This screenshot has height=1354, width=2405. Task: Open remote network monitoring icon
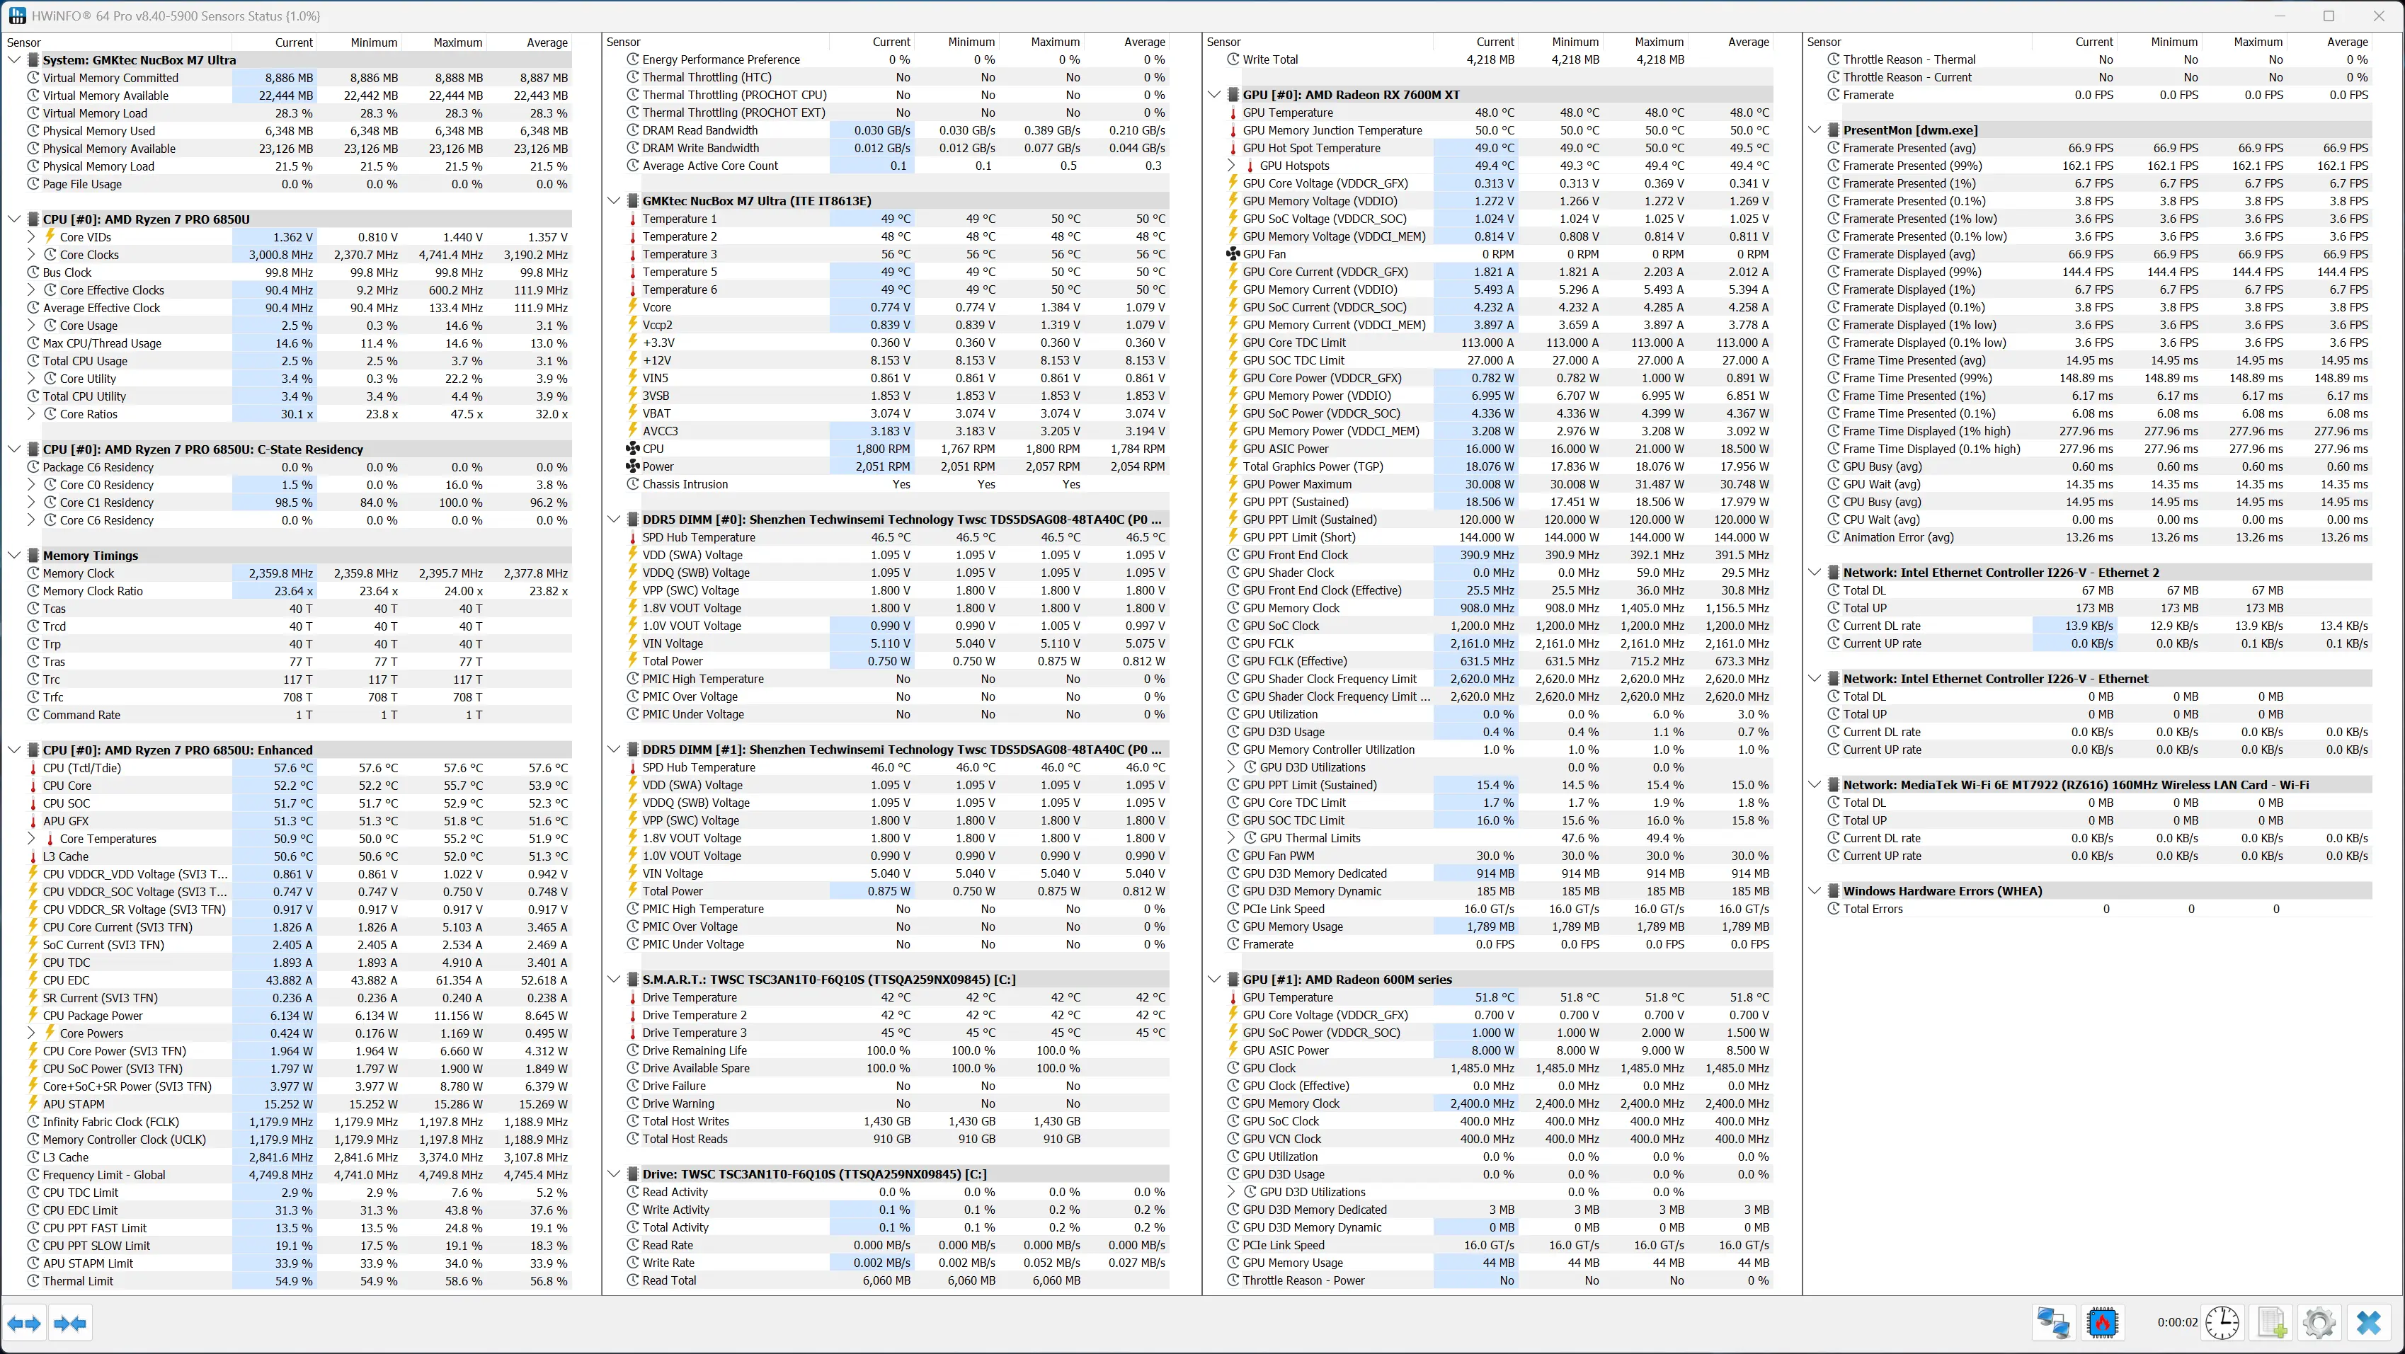point(2053,1322)
